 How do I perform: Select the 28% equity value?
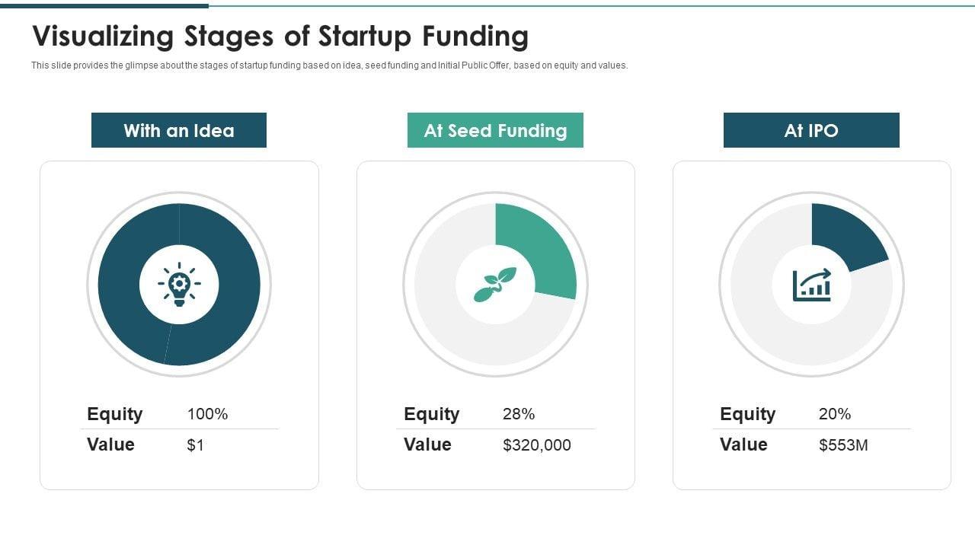pos(519,414)
